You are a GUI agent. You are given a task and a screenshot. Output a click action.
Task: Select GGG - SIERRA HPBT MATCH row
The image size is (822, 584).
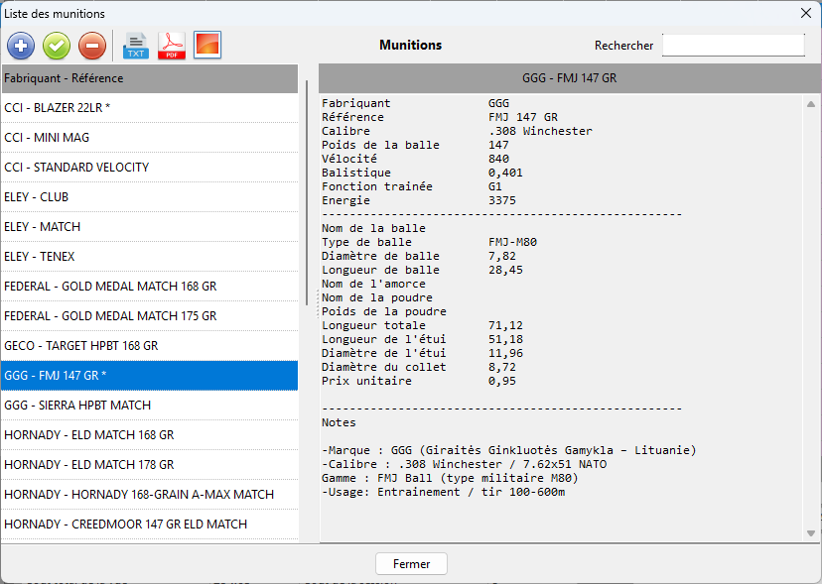(149, 406)
